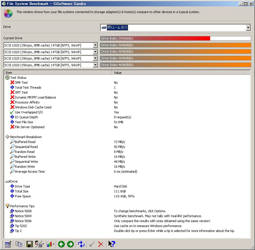255x250 pixels.
Task: Click the user/computer connection toolbar icon
Action: (x=39, y=244)
